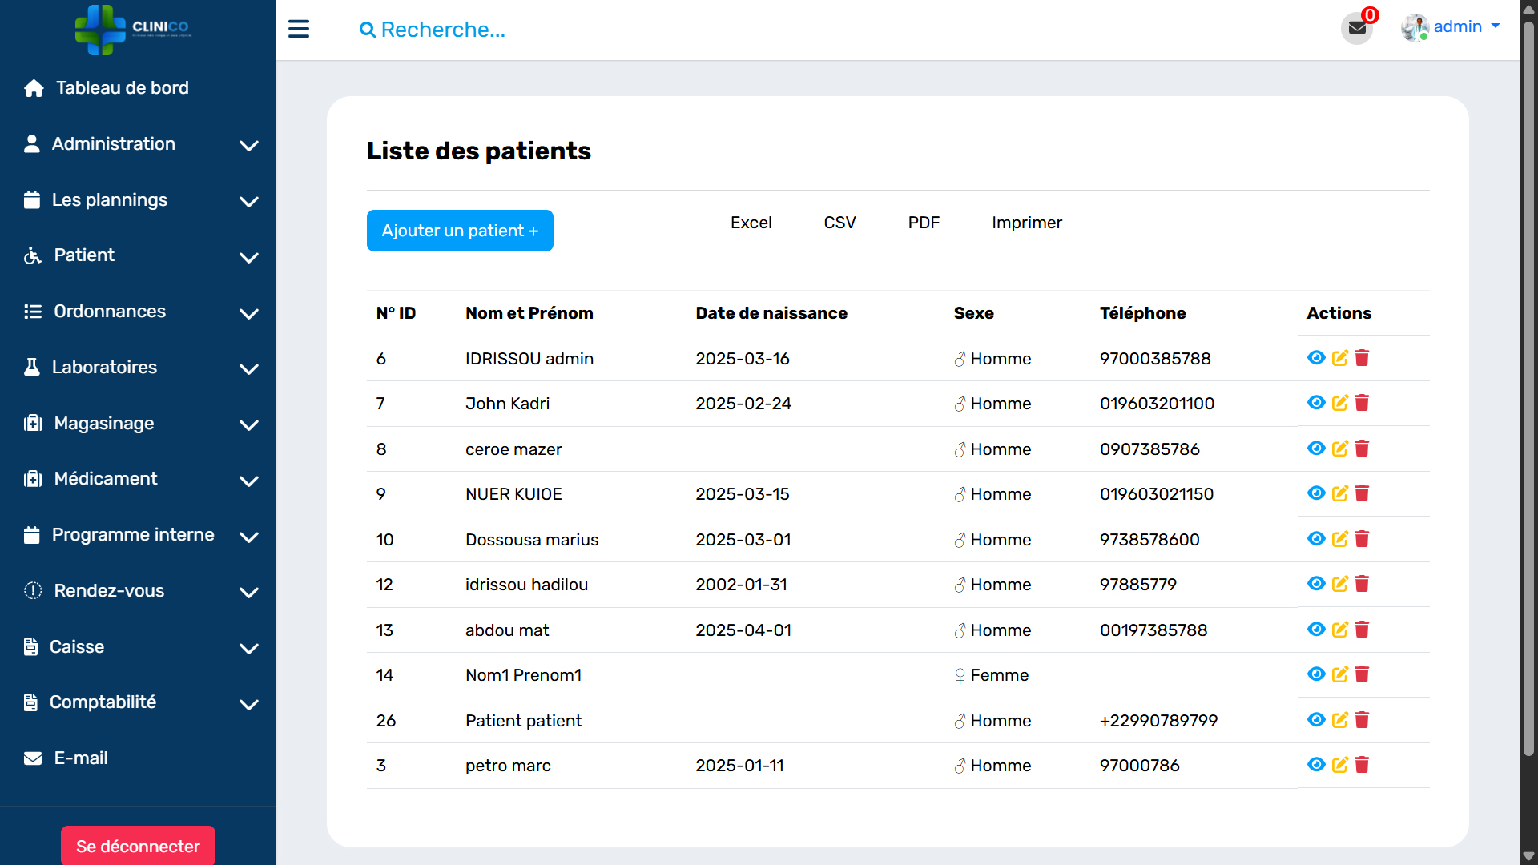Viewport: 1538px width, 865px height.
Task: Open the E-mail envelope icon in sidebar
Action: (32, 758)
